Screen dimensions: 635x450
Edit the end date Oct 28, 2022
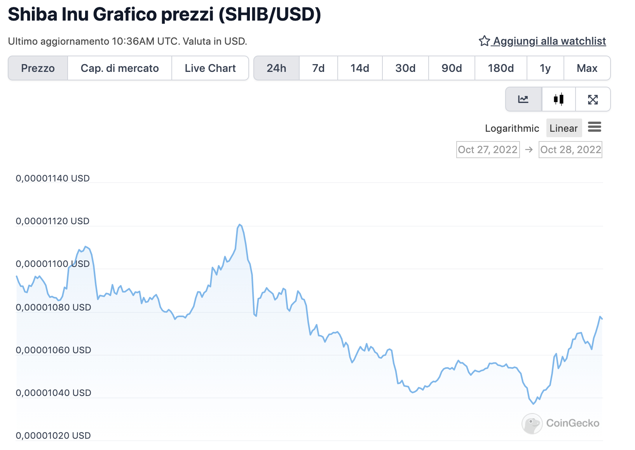tap(570, 150)
